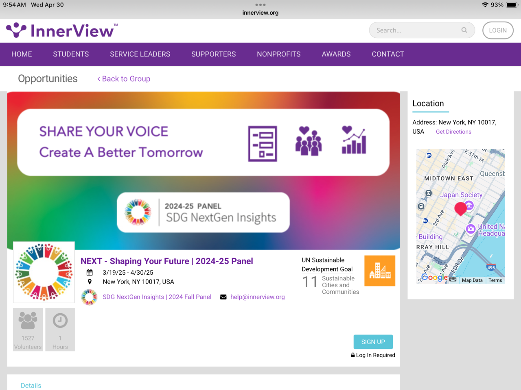Click the Volunteers group icon
The height and width of the screenshot is (390, 521).
[x=28, y=321]
